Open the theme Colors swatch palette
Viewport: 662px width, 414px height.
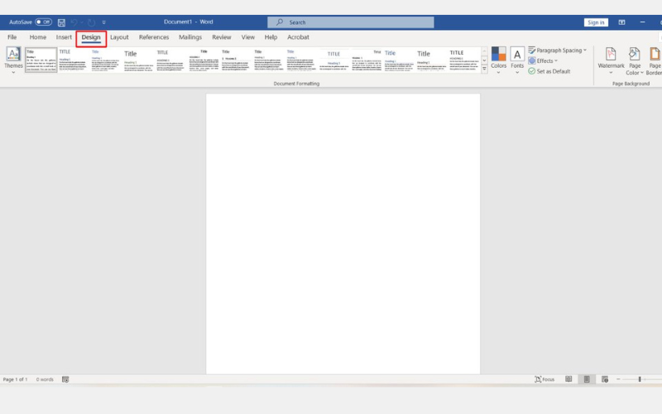(498, 60)
